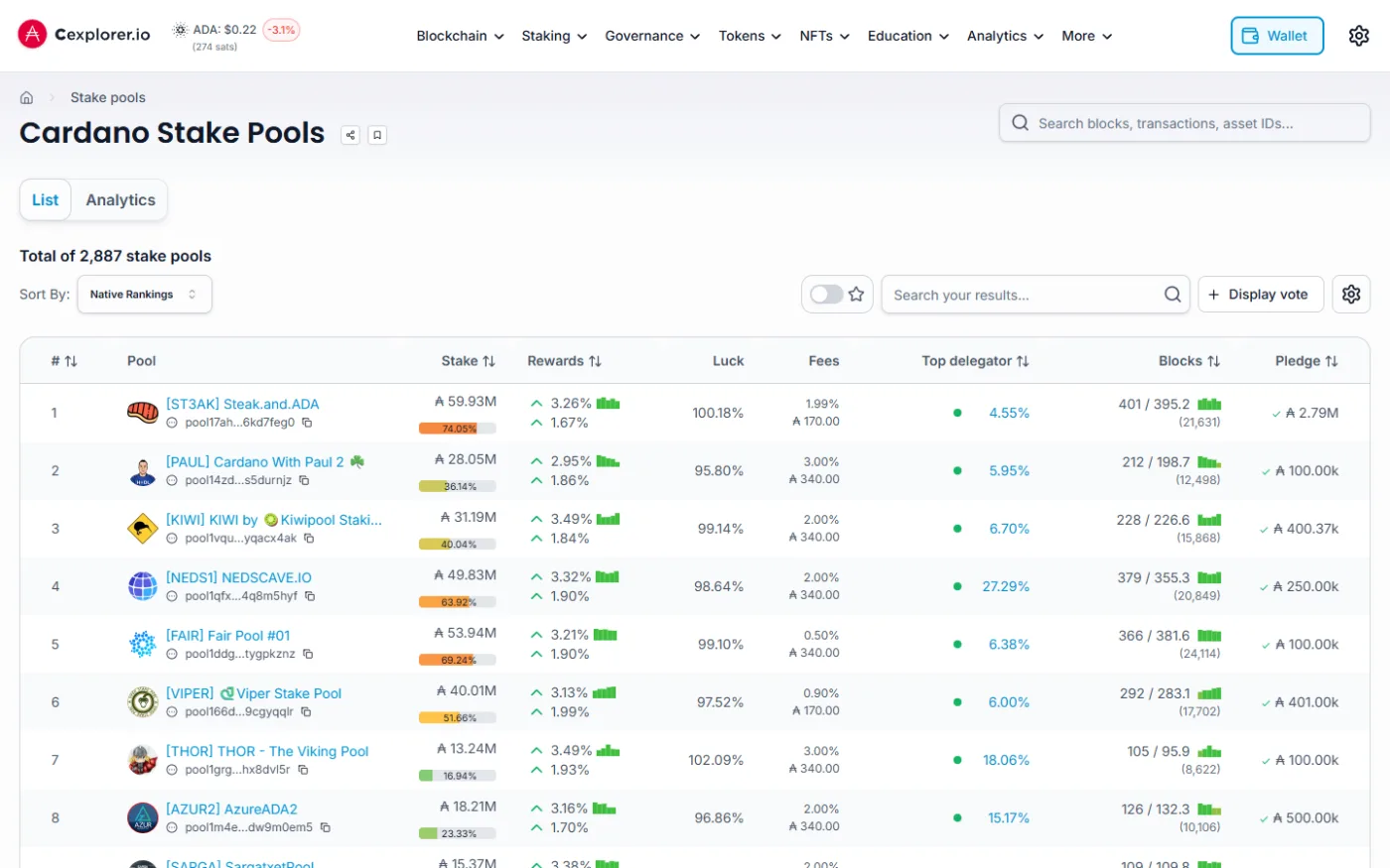Open the [FAIR] Fair Pool #01 link
Image resolution: width=1390 pixels, height=868 pixels.
coord(228,635)
